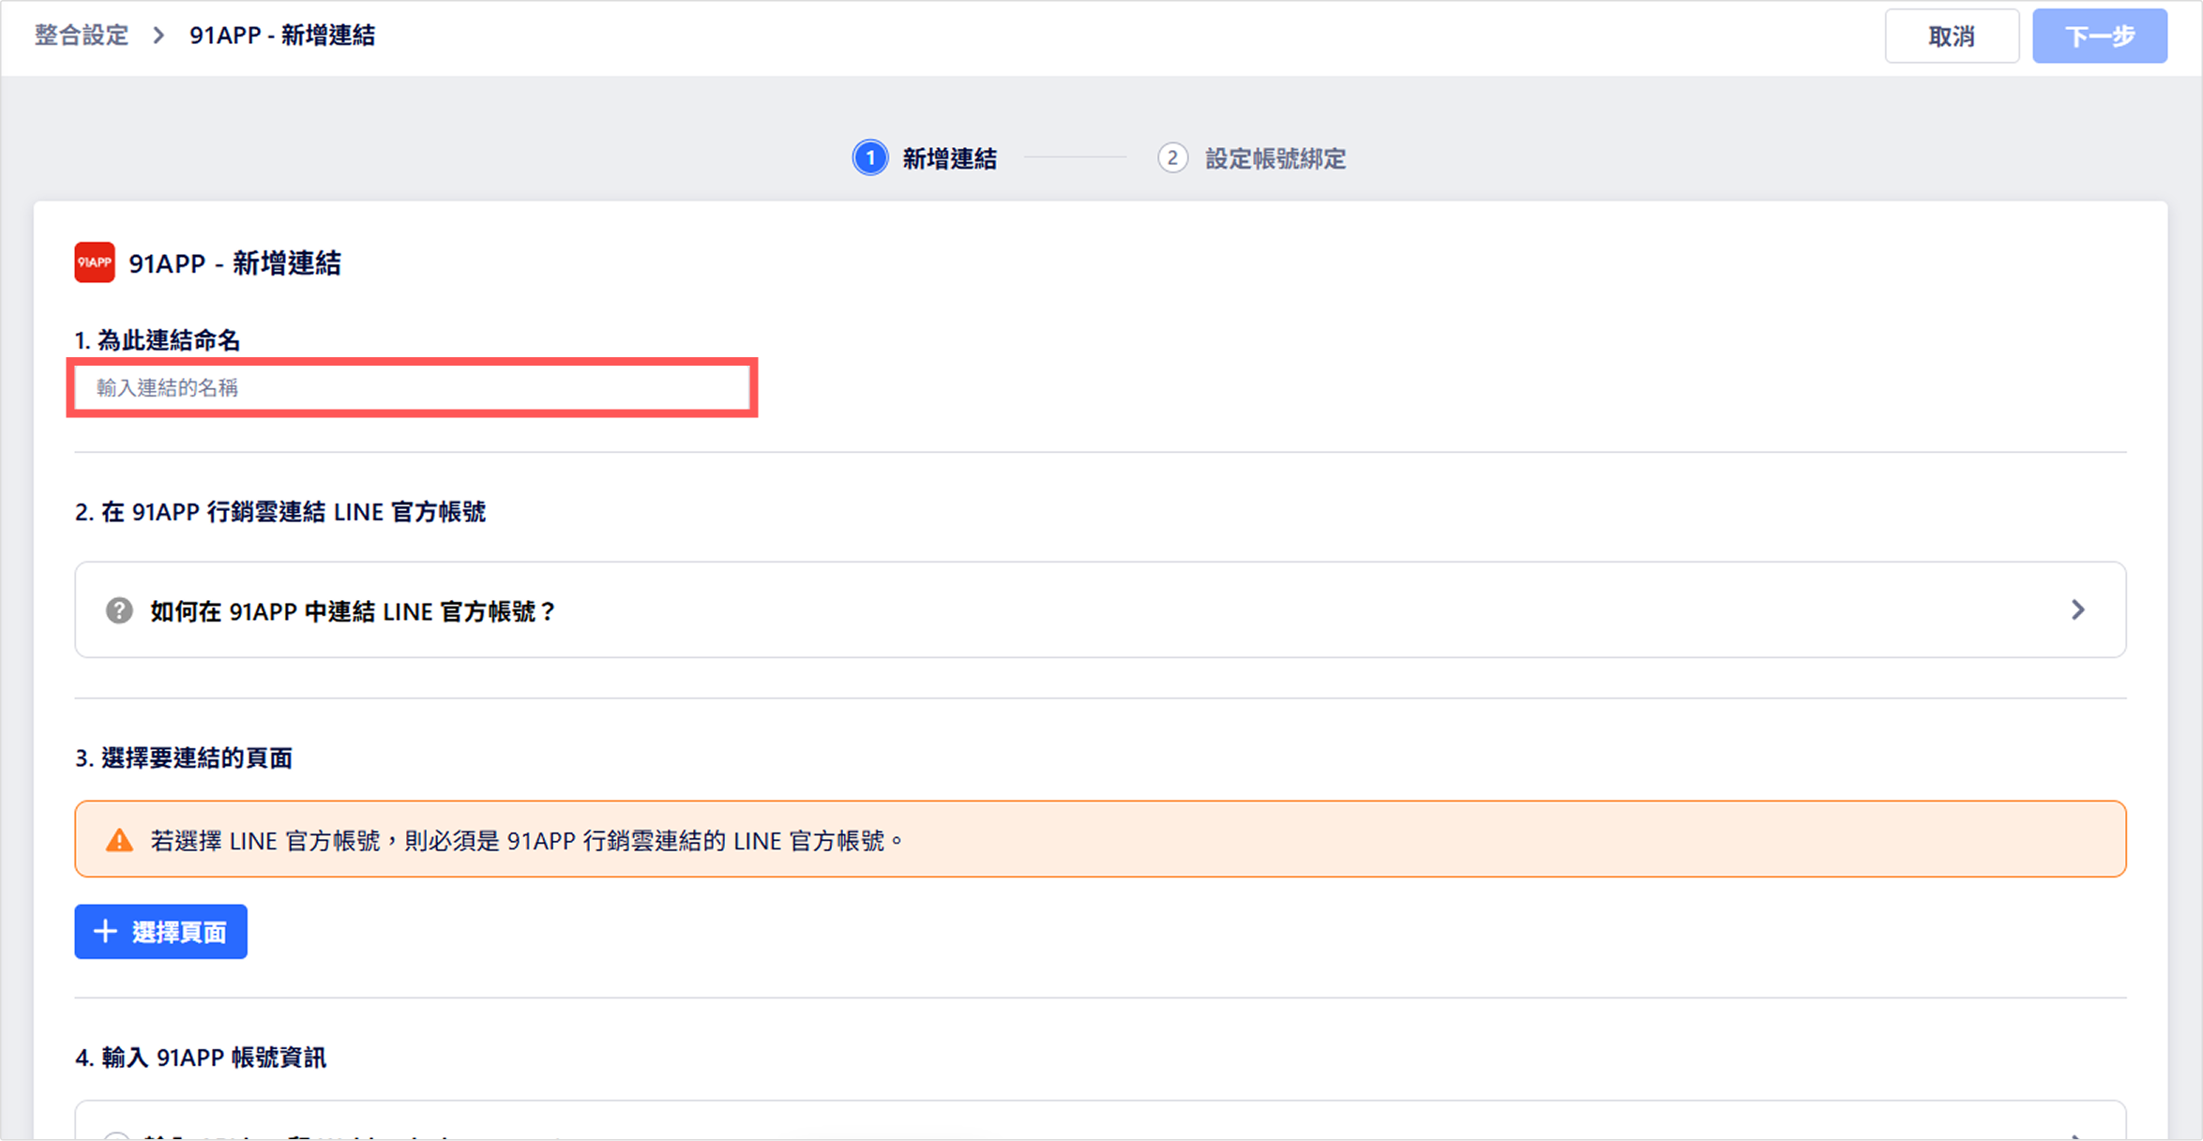Select step 2 circle icon 設定帳號綁定

pos(1172,158)
